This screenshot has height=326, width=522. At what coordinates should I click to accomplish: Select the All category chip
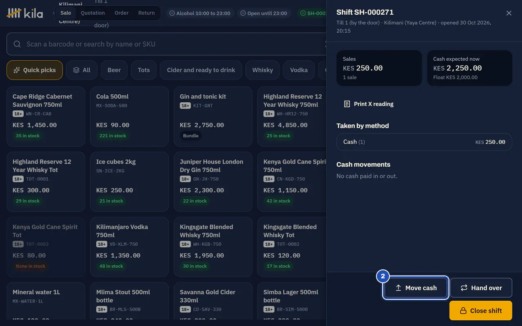click(82, 70)
